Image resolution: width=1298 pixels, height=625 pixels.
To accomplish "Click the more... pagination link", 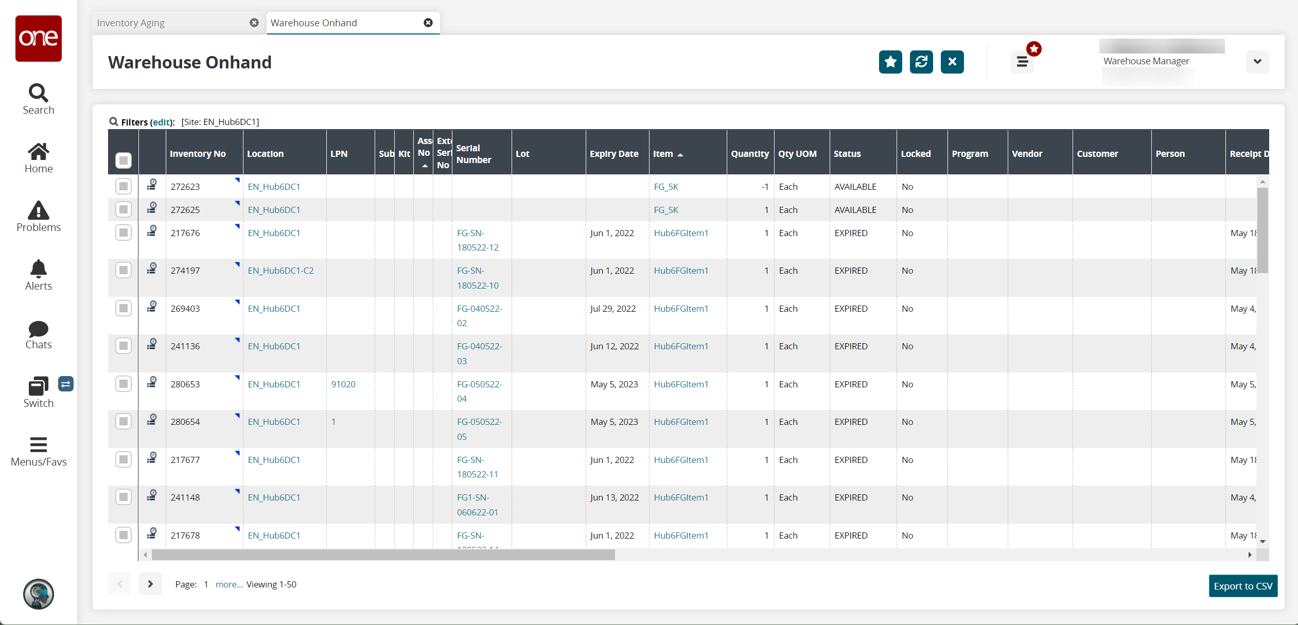I will click(229, 584).
